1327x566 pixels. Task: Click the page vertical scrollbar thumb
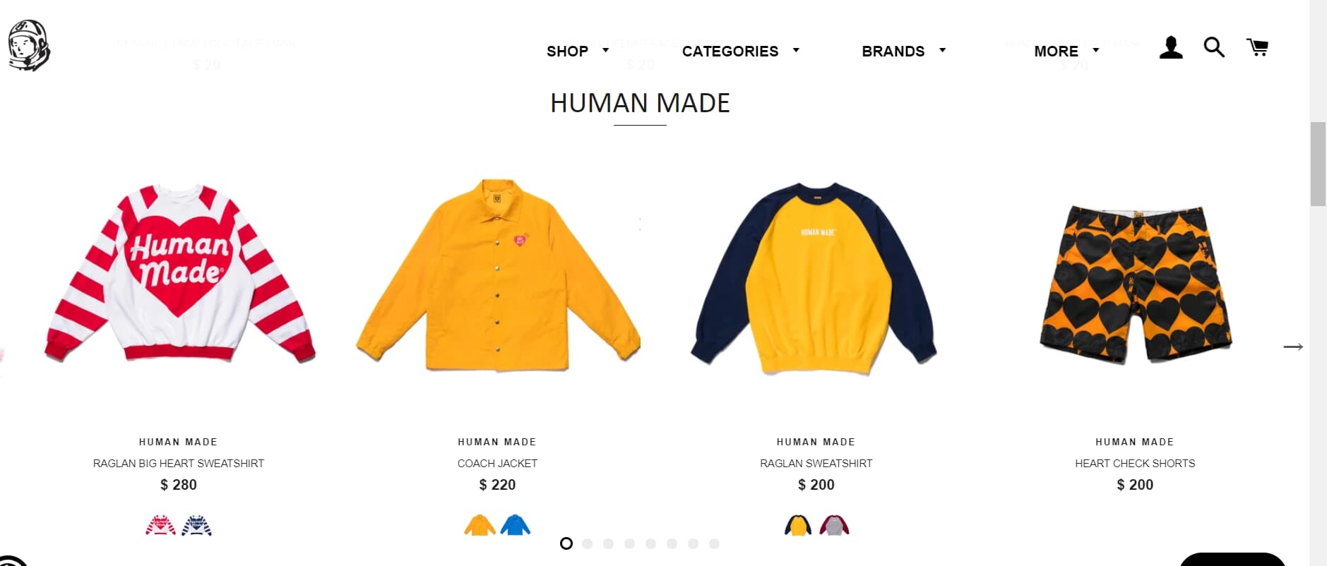pos(1318,164)
